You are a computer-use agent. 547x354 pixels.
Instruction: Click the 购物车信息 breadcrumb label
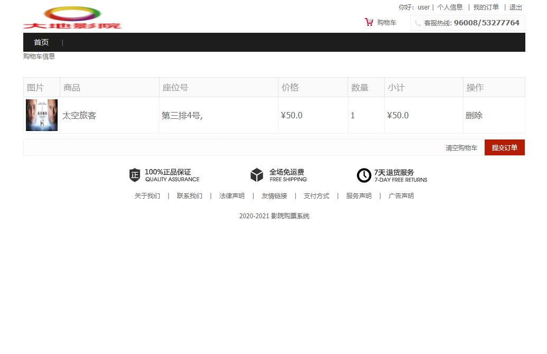coord(39,57)
